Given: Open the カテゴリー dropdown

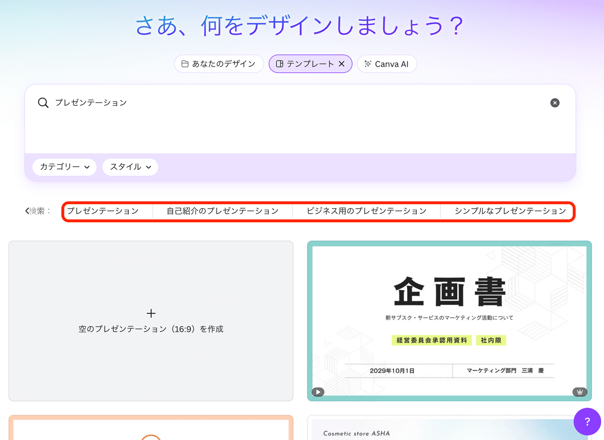Looking at the screenshot, I should (x=64, y=167).
